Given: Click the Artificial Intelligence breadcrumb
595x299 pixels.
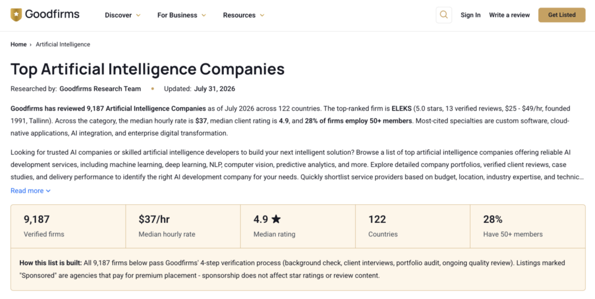Looking at the screenshot, I should pos(63,44).
